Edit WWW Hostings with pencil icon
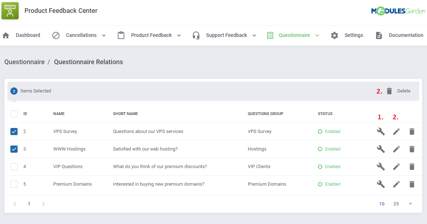This screenshot has height=224, width=427. [x=396, y=149]
